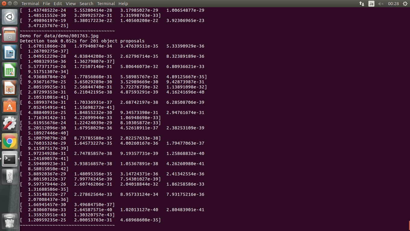Select the Terminal icon in the dock

10,159
